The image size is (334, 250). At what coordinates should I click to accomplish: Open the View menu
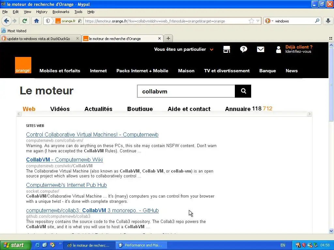click(27, 12)
